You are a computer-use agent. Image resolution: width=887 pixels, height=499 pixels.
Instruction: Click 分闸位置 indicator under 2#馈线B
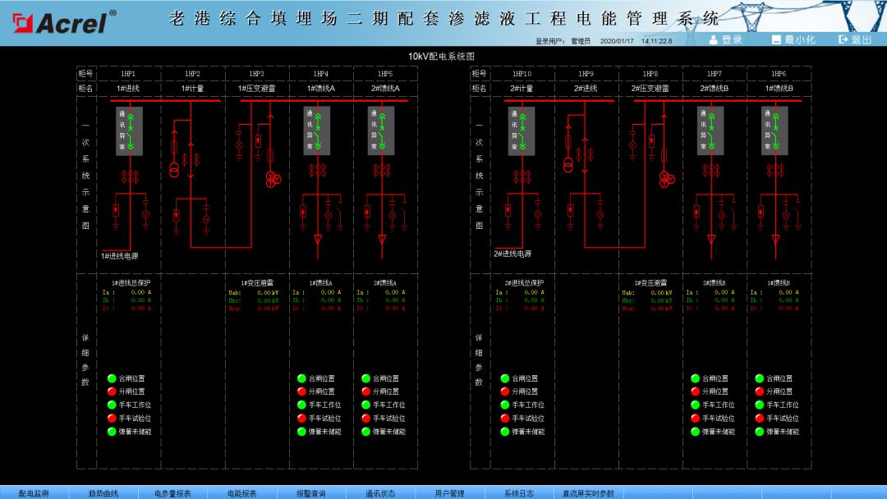pos(696,391)
